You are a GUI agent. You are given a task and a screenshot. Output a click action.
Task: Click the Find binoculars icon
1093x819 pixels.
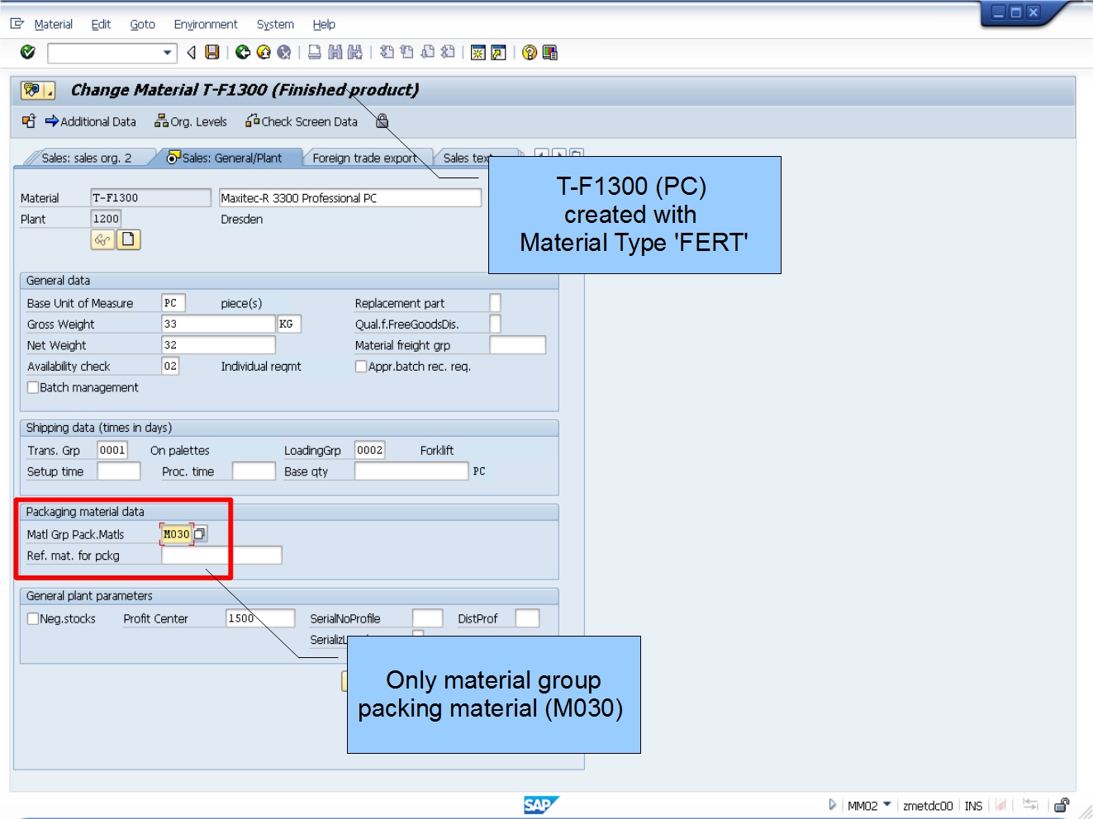(x=335, y=52)
